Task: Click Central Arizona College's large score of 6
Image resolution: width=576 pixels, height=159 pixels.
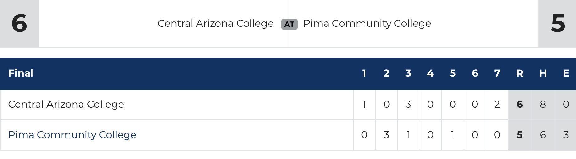Action: coord(19,23)
